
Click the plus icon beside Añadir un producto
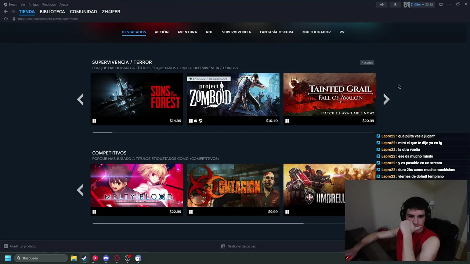[x=6, y=246]
